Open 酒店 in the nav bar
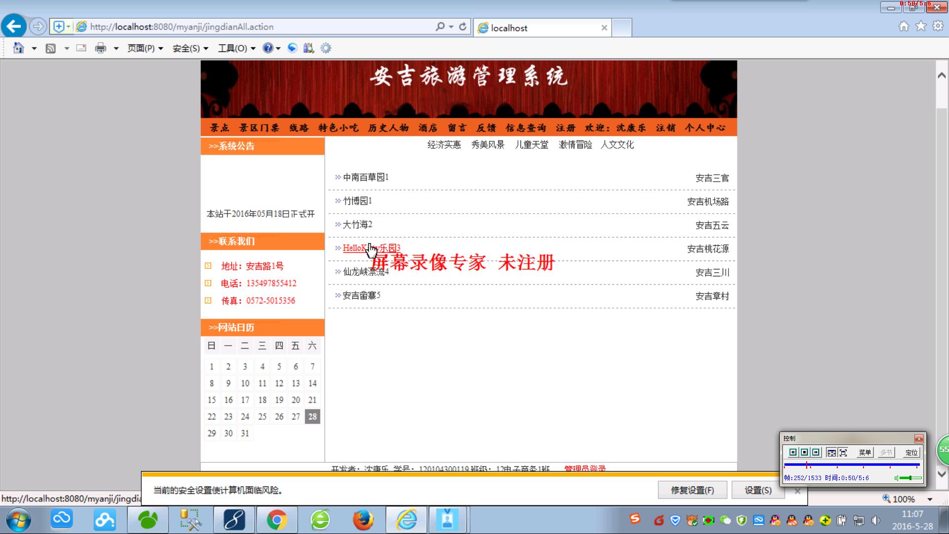Screen dimensions: 949x534 (428, 128)
